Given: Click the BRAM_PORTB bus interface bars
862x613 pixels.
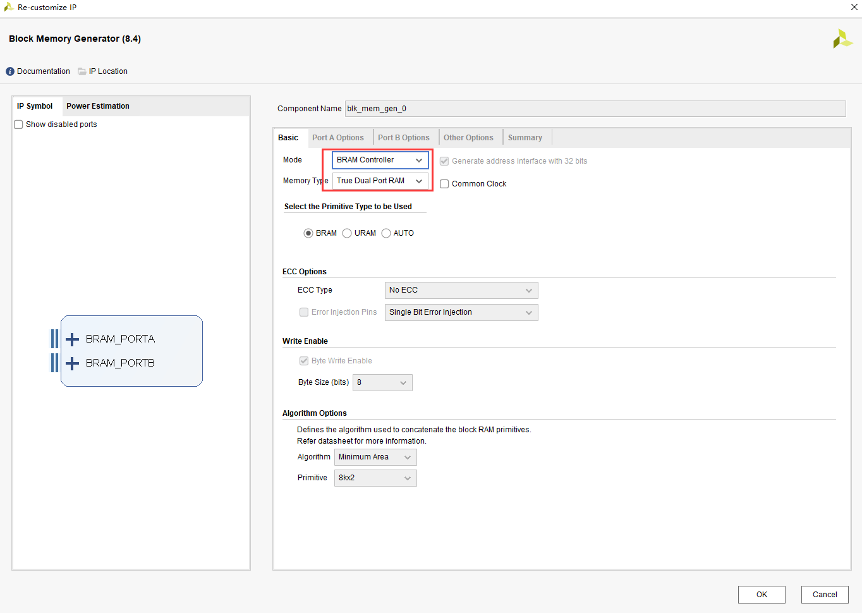Looking at the screenshot, I should coord(55,363).
